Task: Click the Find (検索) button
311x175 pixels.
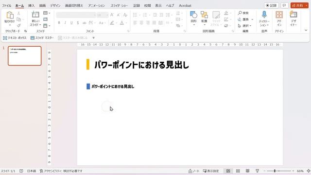Action: pyautogui.click(x=243, y=13)
